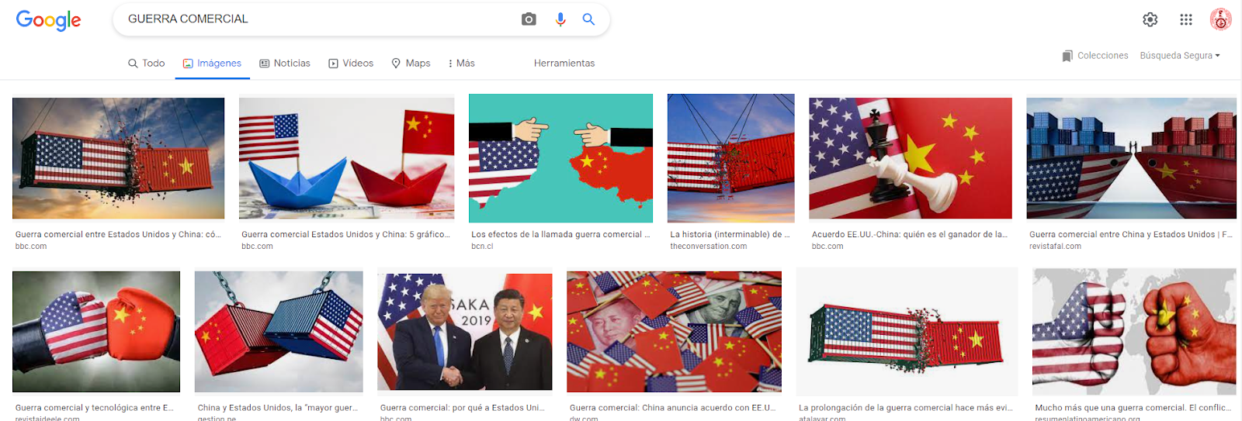1242x421 pixels.
Task: Start voice search with microphone icon
Action: pos(560,19)
